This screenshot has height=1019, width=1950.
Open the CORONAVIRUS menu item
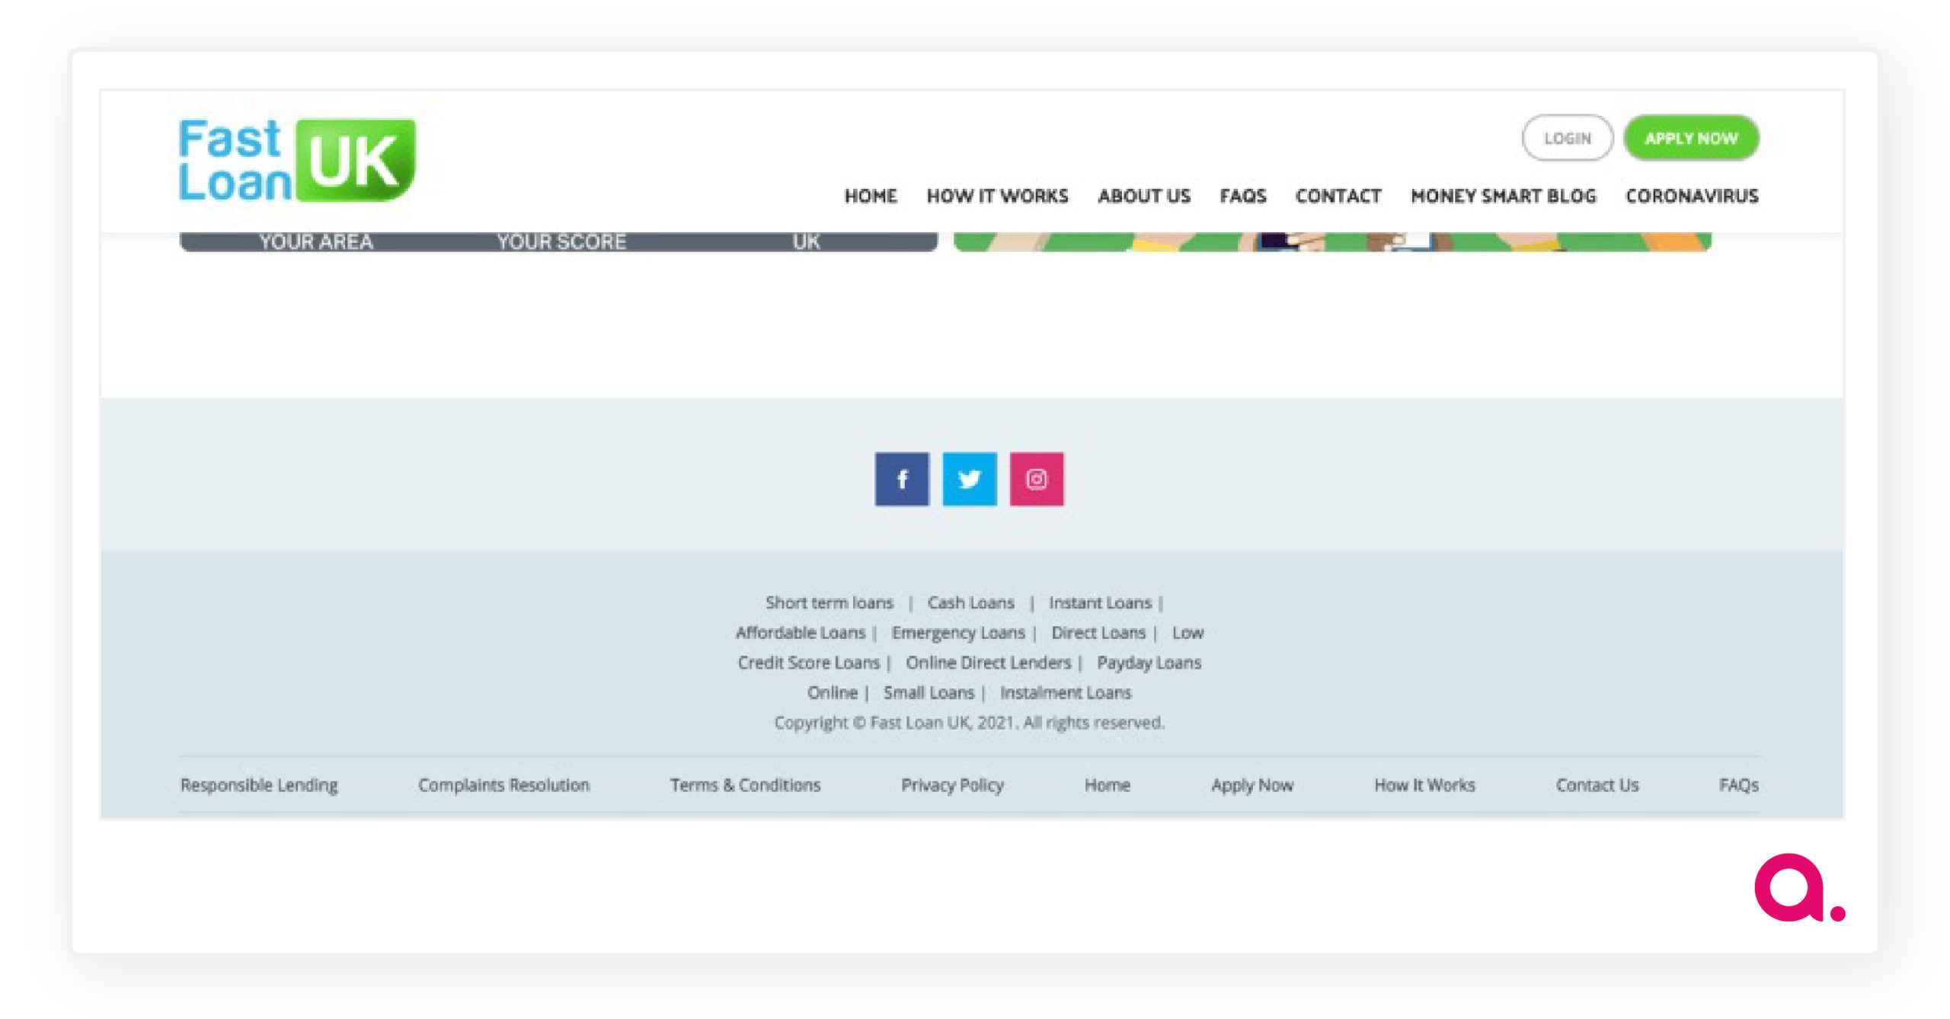point(1692,196)
